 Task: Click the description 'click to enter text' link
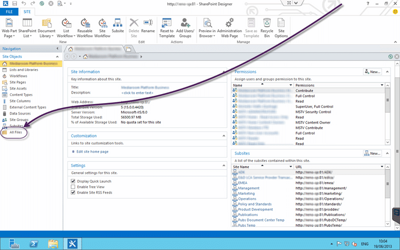[137, 93]
